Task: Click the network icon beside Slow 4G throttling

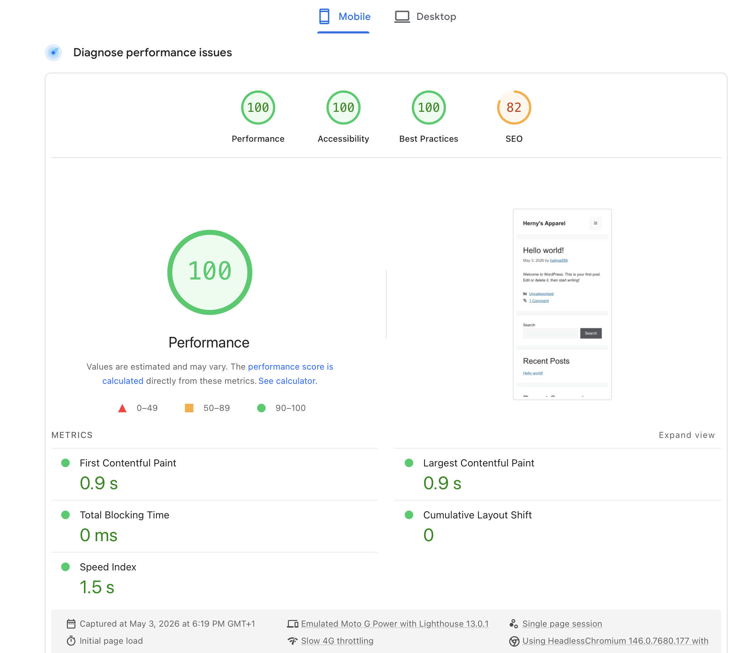Action: click(x=293, y=641)
